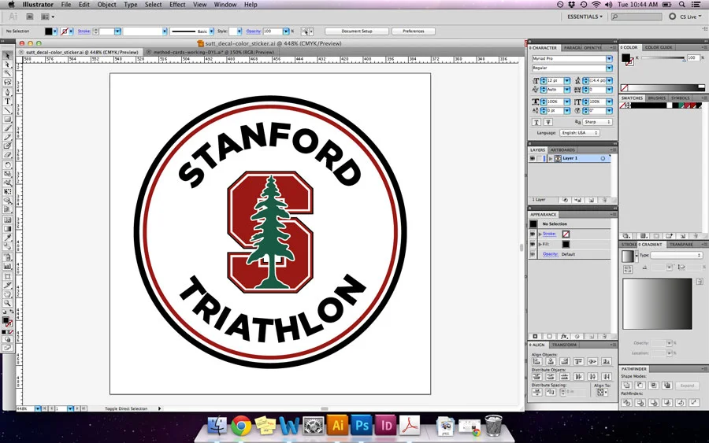Select the Eyedropper tool
The image size is (709, 443).
pyautogui.click(x=7, y=237)
